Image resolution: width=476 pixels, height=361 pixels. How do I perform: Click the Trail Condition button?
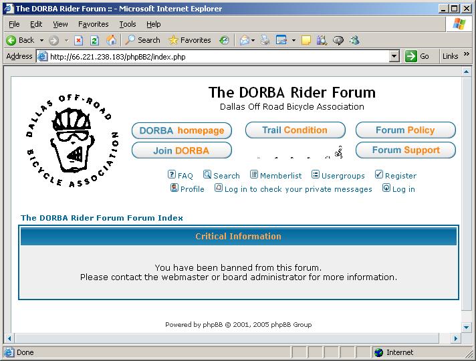pyautogui.click(x=295, y=130)
